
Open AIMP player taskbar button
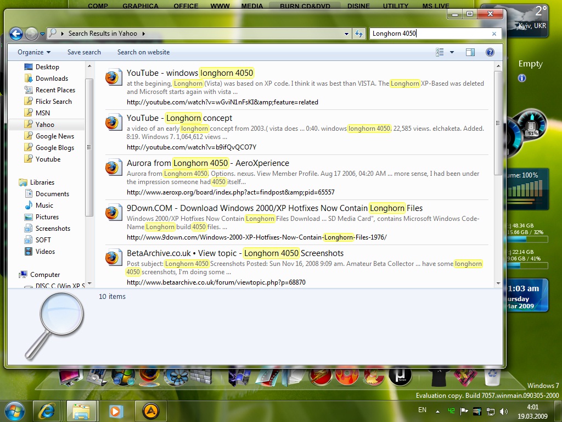(150, 411)
